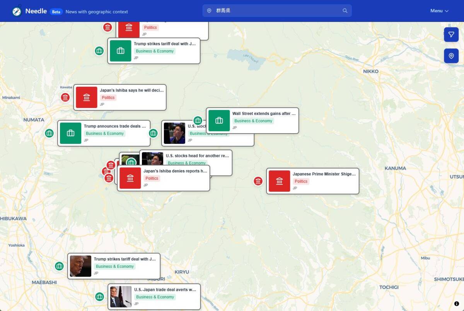The image size is (464, 311).
Task: Click green marker beside Trump photo card
Action: (x=59, y=266)
